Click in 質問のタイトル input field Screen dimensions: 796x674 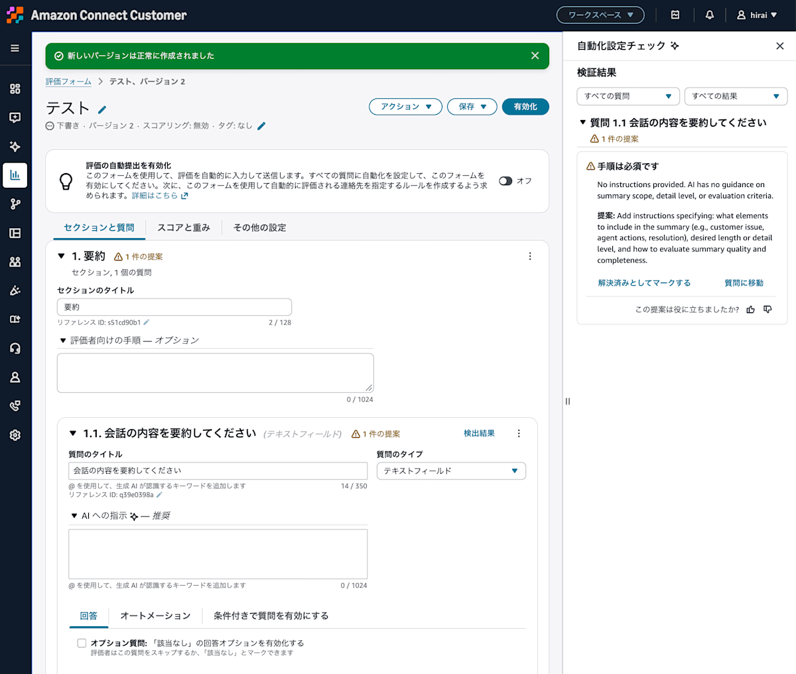click(x=218, y=471)
